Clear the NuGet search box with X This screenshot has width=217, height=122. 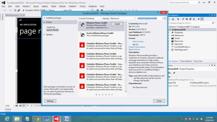pyautogui.click(x=163, y=18)
